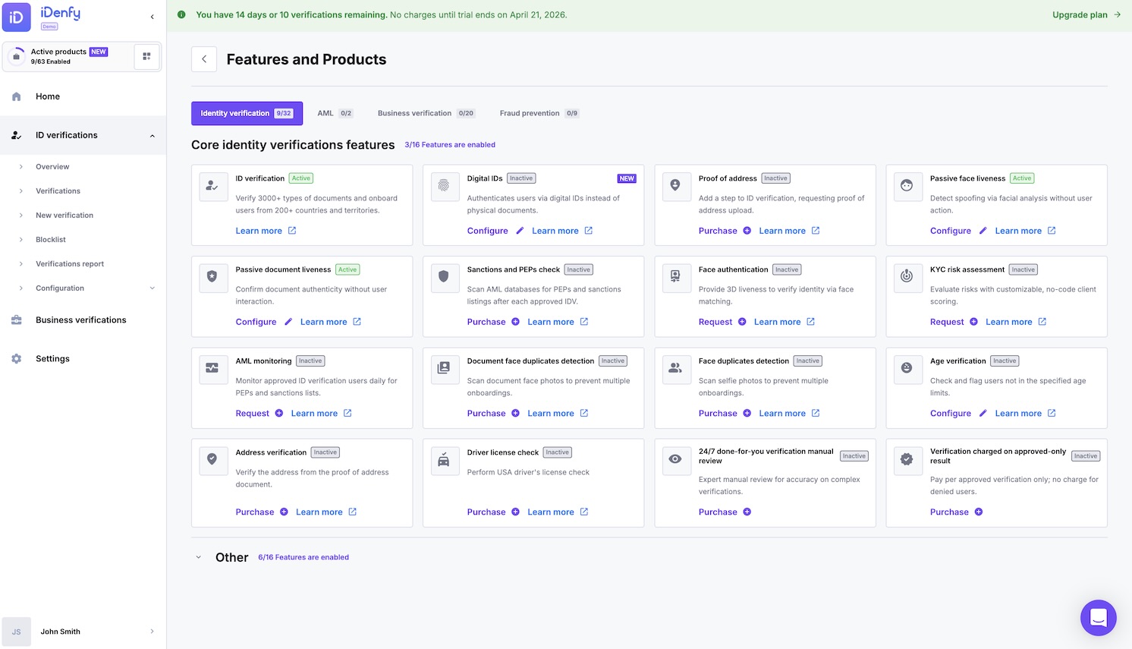Screen dimensions: 1132x649
Task: Click the Driver license check car icon
Action: (x=444, y=460)
